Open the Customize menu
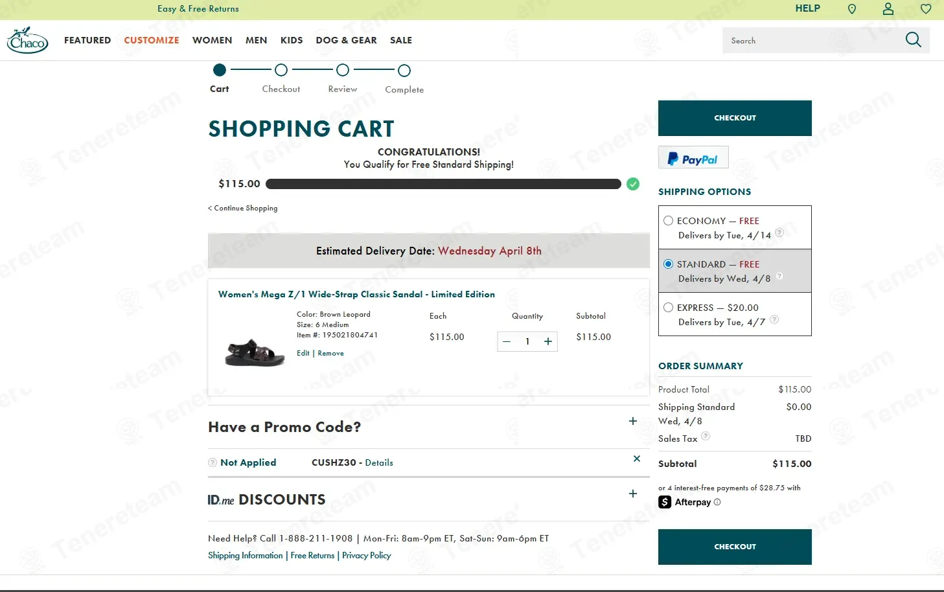 [x=152, y=40]
